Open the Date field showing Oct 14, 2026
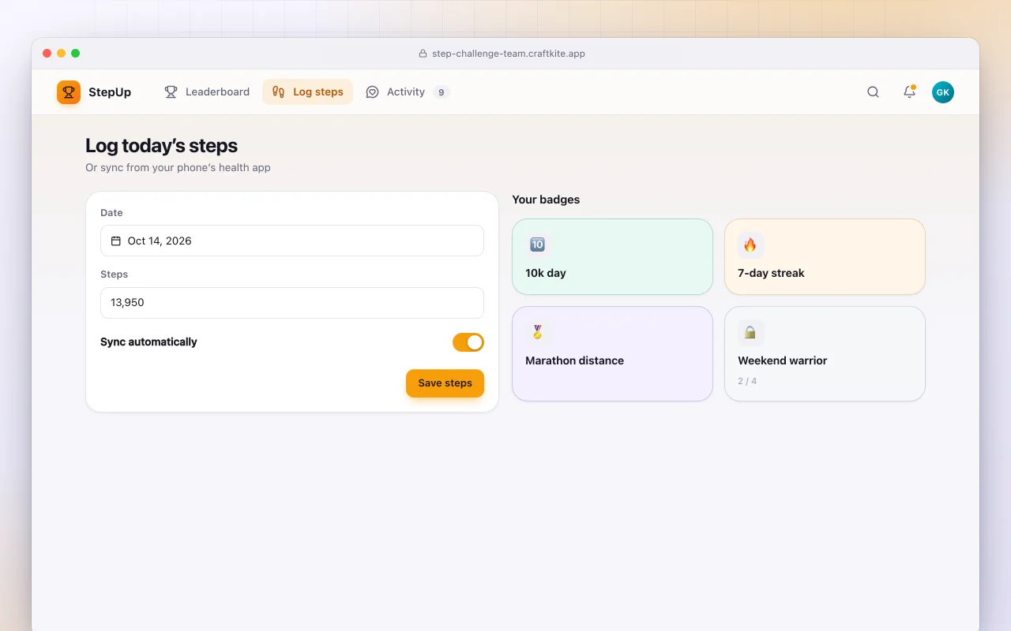 point(292,241)
